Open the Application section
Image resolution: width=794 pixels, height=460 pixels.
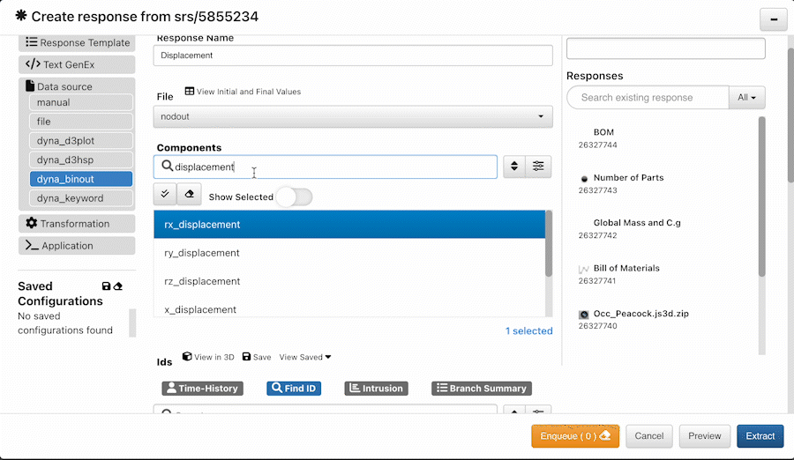tap(77, 246)
